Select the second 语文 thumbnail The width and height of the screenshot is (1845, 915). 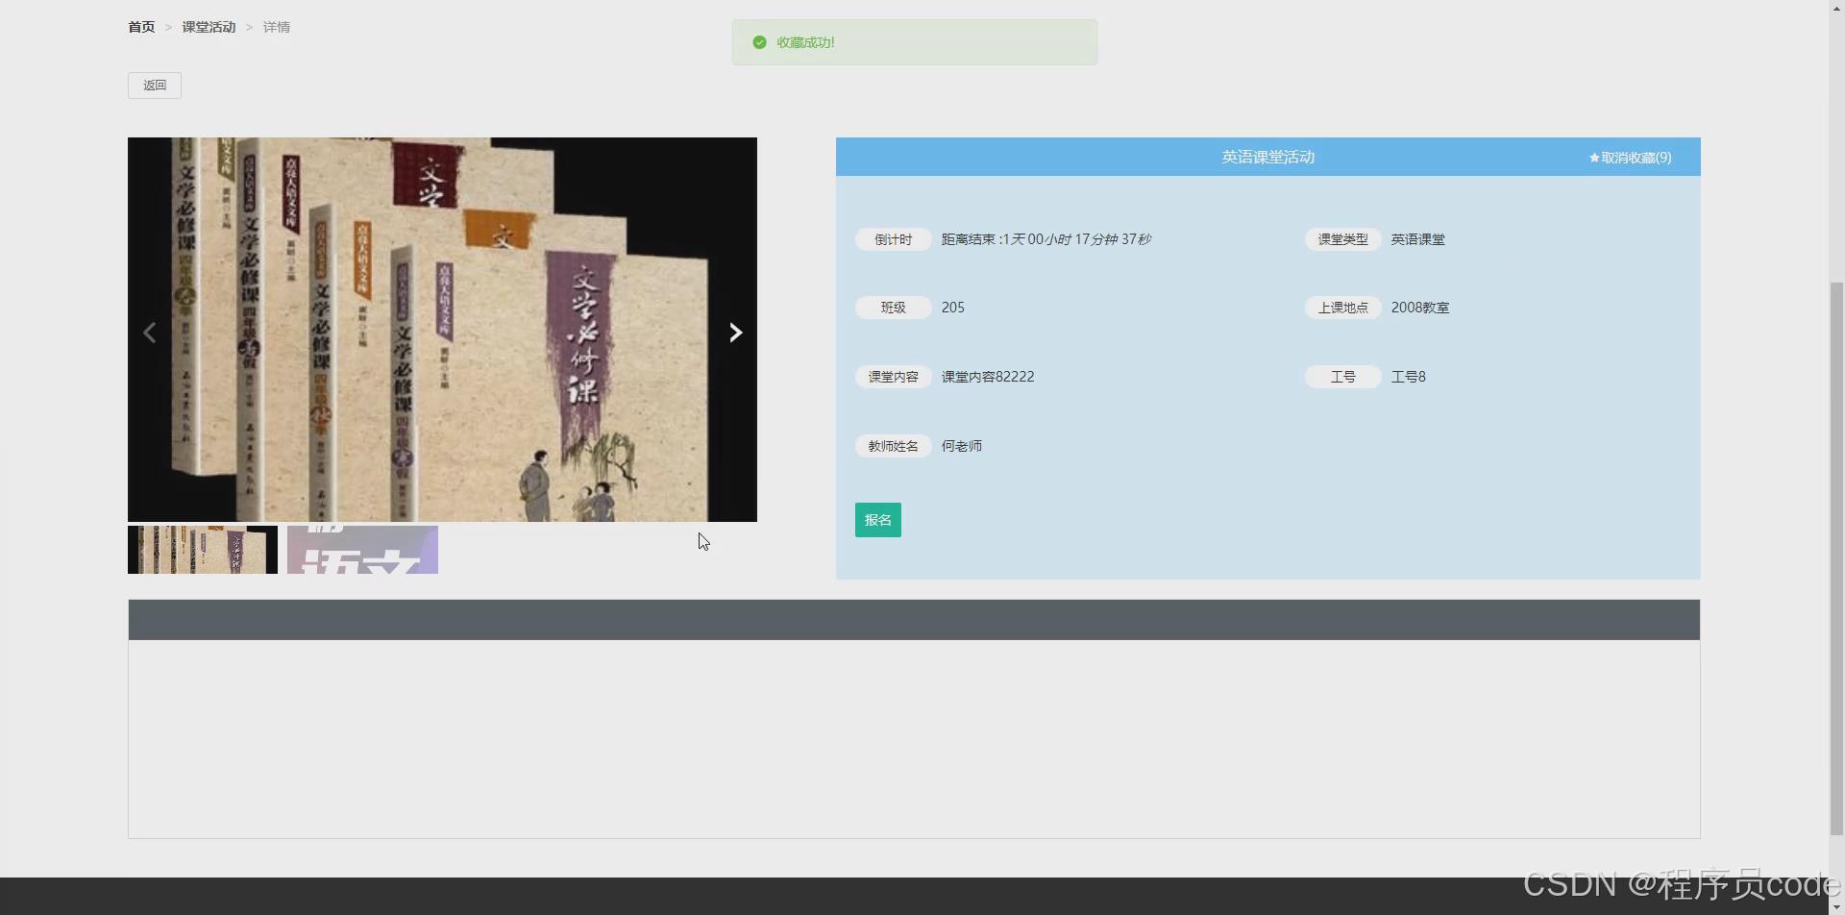[x=362, y=550]
